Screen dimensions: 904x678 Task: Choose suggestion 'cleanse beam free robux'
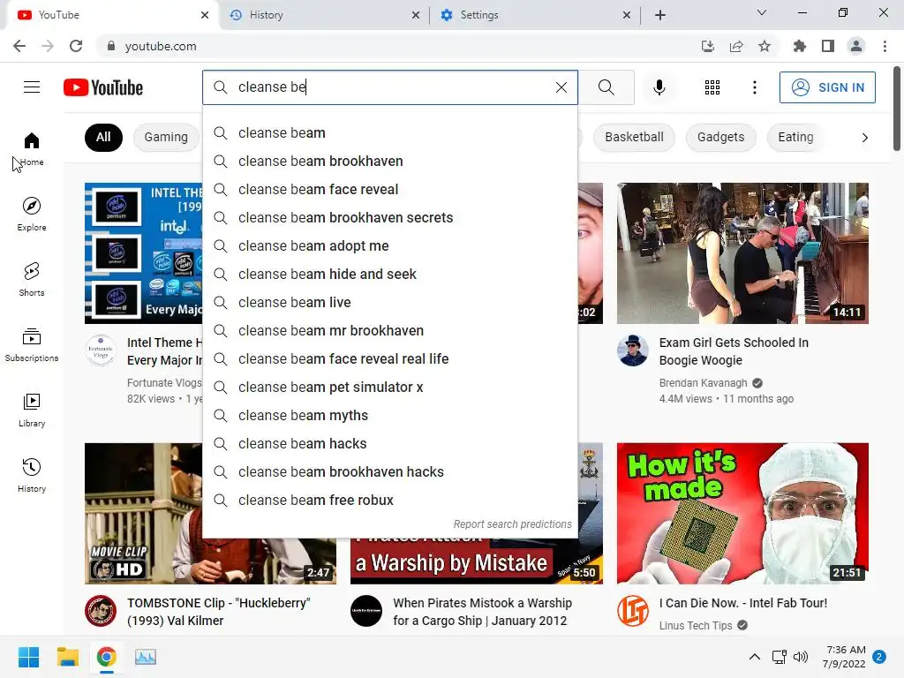click(390, 501)
